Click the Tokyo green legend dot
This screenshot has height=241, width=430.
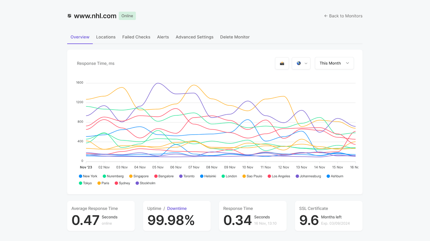(x=80, y=183)
